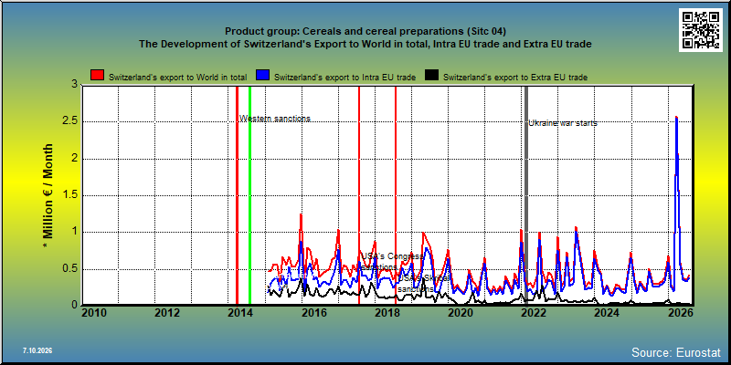Click x-axis label 2012

click(167, 313)
